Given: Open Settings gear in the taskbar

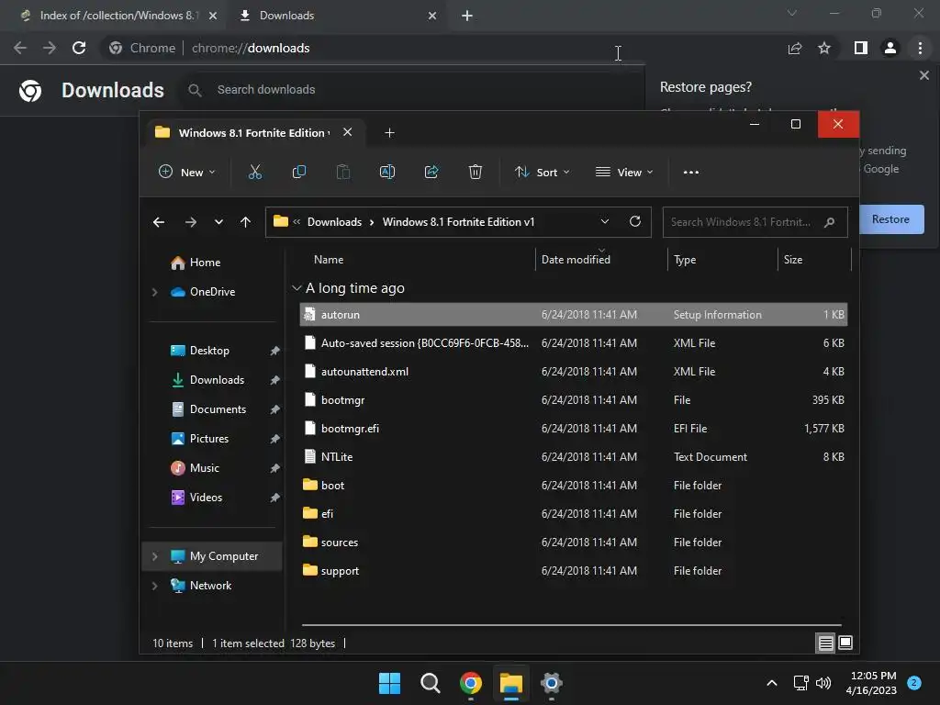Looking at the screenshot, I should coord(552,683).
